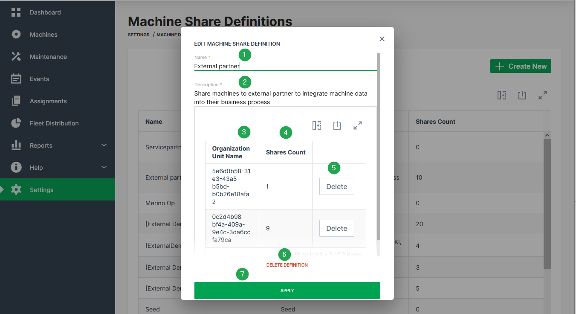Open the Assignments menu item
The width and height of the screenshot is (576, 314).
(x=48, y=101)
